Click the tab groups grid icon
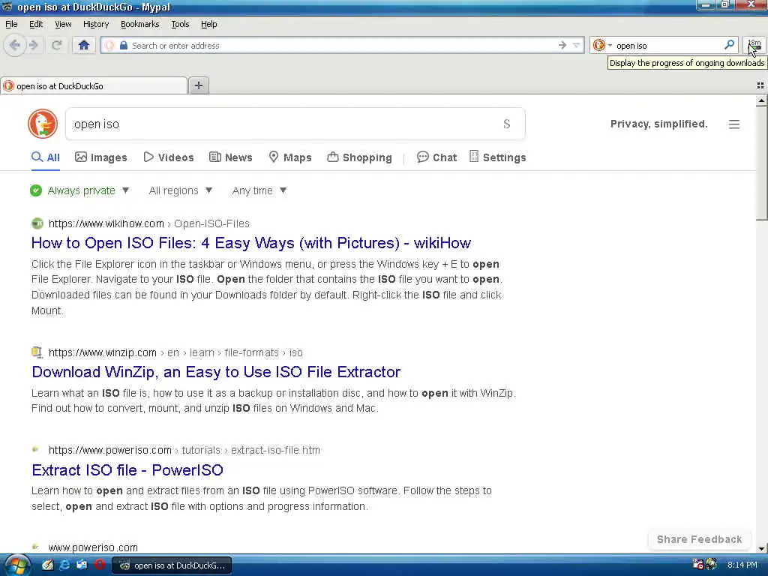The width and height of the screenshot is (768, 576). tap(760, 85)
